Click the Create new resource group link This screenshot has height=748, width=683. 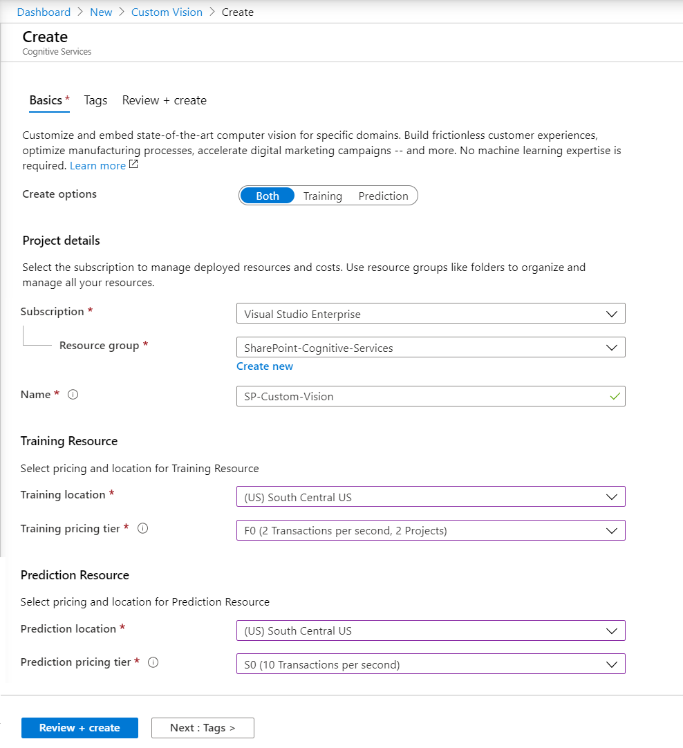[x=265, y=366]
